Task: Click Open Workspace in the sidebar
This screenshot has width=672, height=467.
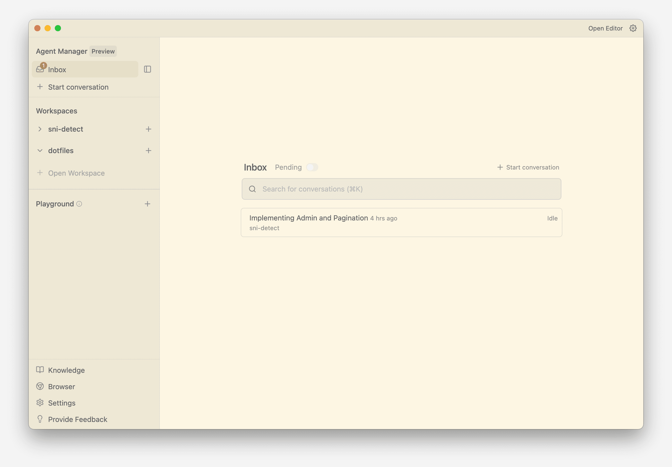Action: pos(76,173)
